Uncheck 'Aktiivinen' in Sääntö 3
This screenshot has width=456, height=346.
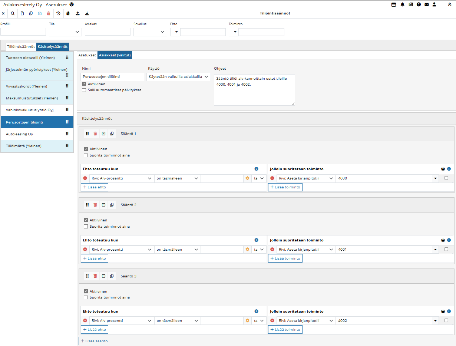pos(86,291)
